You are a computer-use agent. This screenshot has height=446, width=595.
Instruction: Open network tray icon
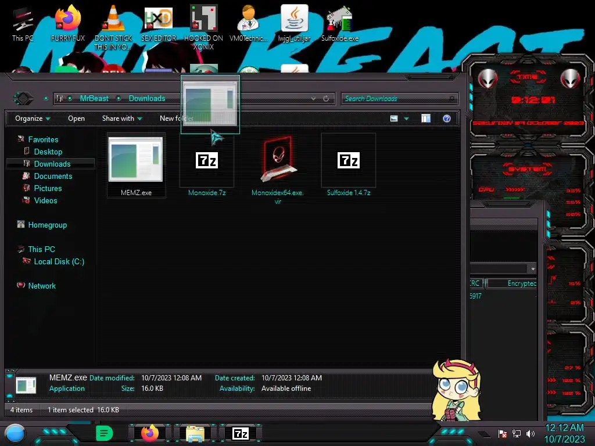[x=517, y=433]
